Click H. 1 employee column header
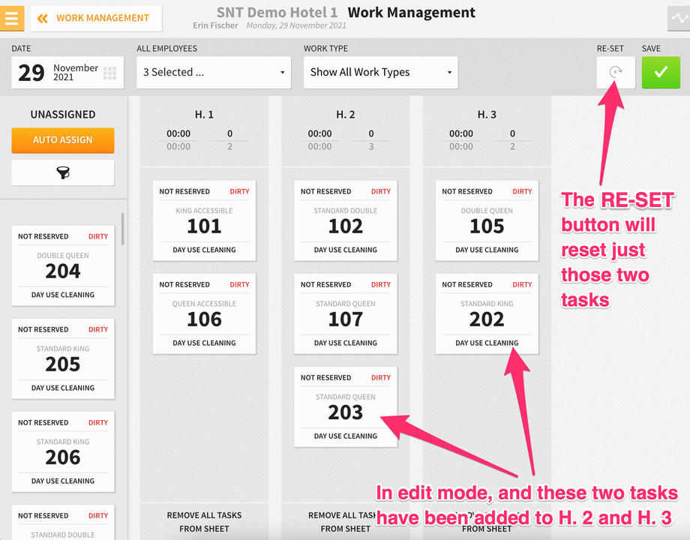Image resolution: width=690 pixels, height=540 pixels. click(204, 115)
